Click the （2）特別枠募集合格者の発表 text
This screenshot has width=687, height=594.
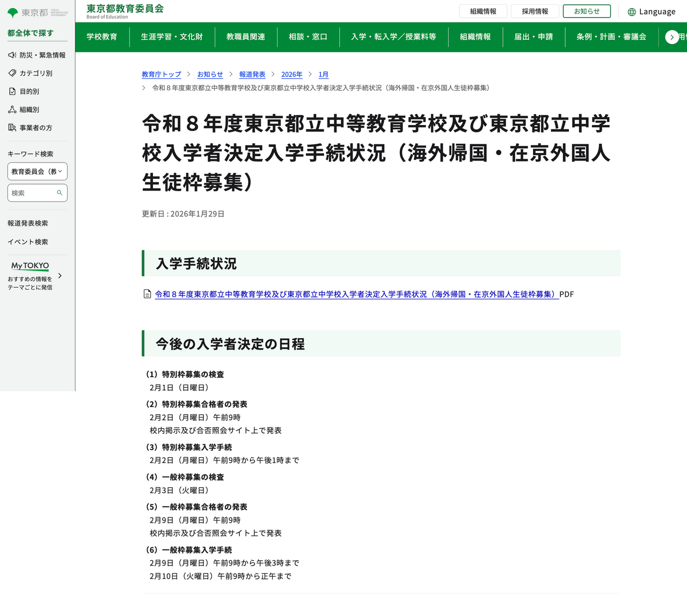pos(195,404)
